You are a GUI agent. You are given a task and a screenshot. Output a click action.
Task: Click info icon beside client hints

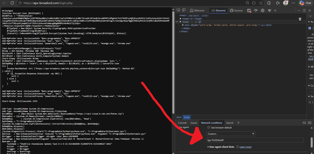[237, 147]
